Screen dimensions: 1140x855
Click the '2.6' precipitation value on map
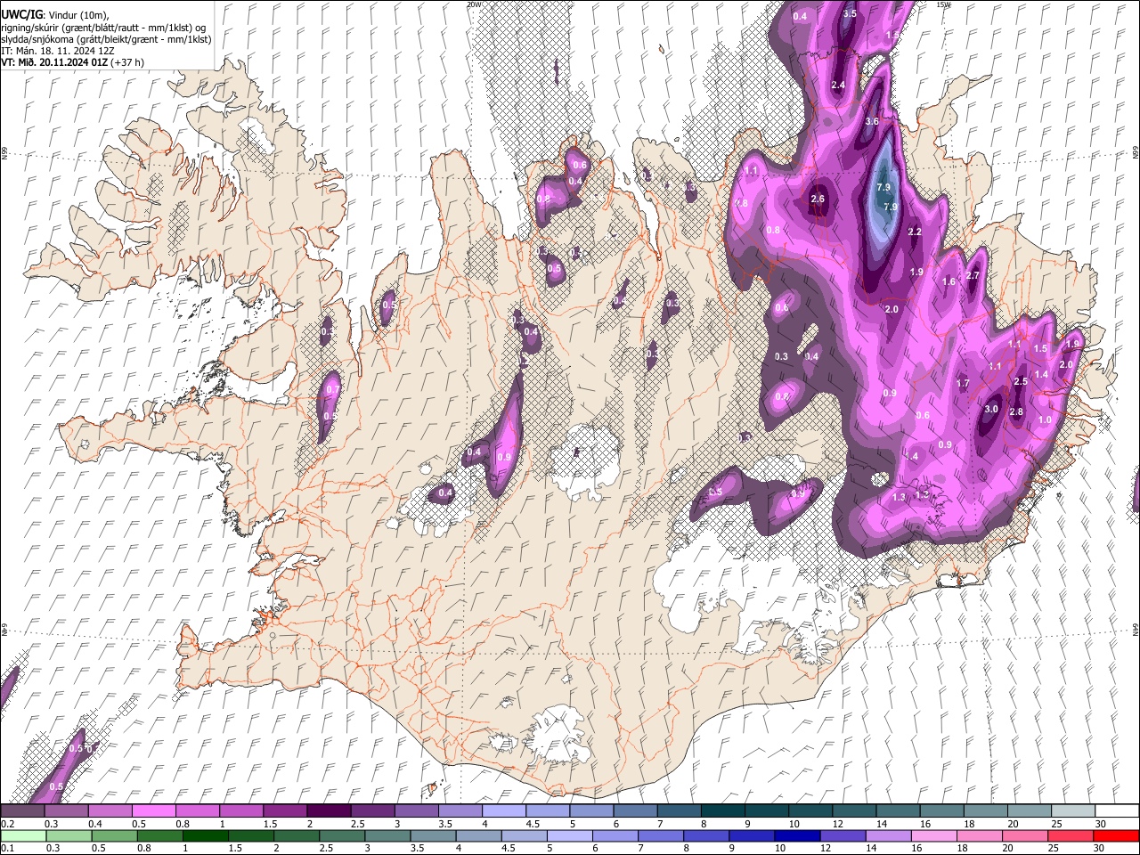pos(818,199)
